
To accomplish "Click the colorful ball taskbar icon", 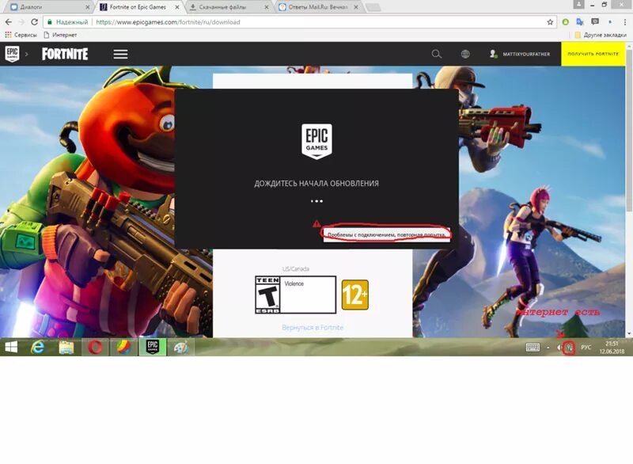I will 123,347.
